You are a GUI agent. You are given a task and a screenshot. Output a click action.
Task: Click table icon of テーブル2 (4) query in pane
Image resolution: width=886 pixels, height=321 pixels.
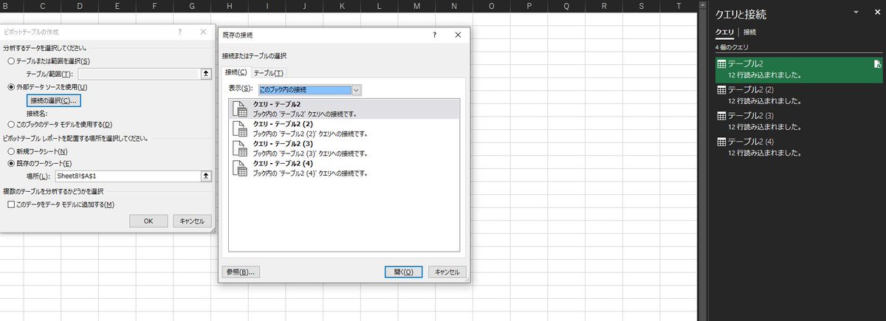click(x=721, y=142)
